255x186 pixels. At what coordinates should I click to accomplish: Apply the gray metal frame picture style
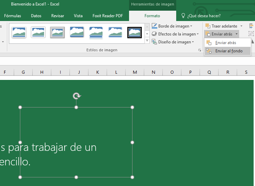pyautogui.click(x=57, y=32)
